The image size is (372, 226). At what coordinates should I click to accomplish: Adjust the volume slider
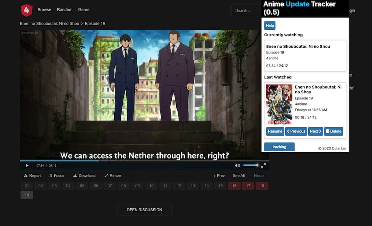coord(251,165)
